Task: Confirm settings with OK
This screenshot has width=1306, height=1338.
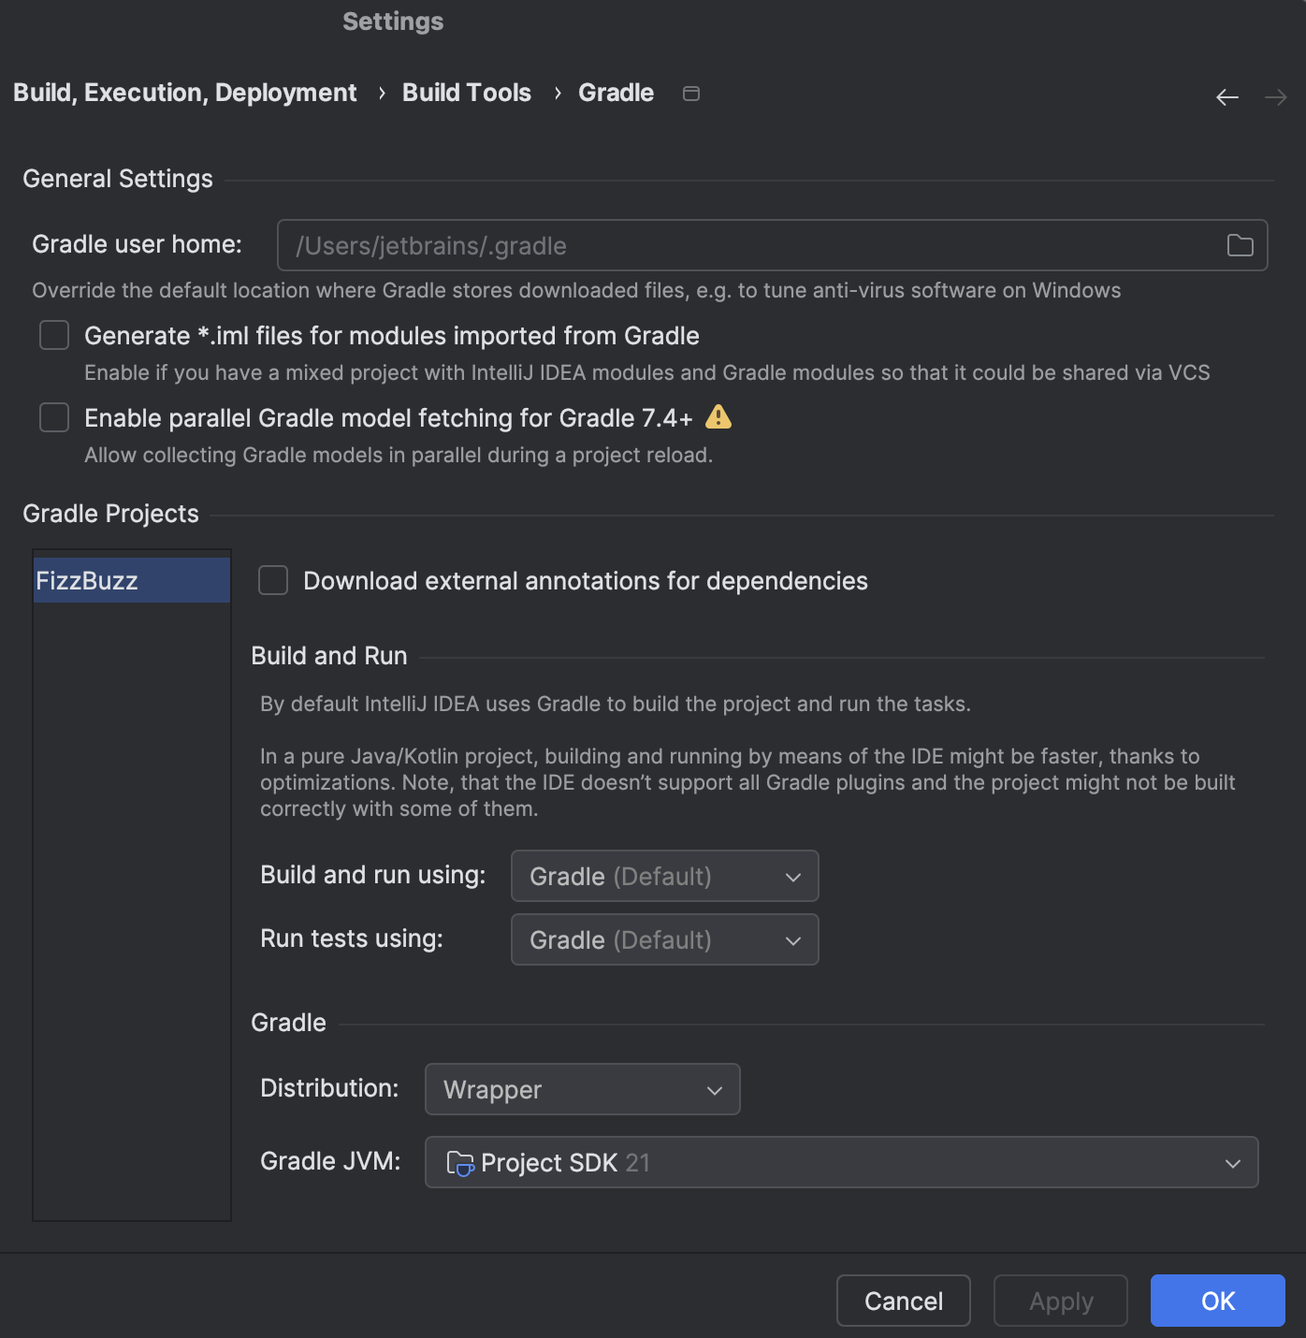Action: (1216, 1301)
